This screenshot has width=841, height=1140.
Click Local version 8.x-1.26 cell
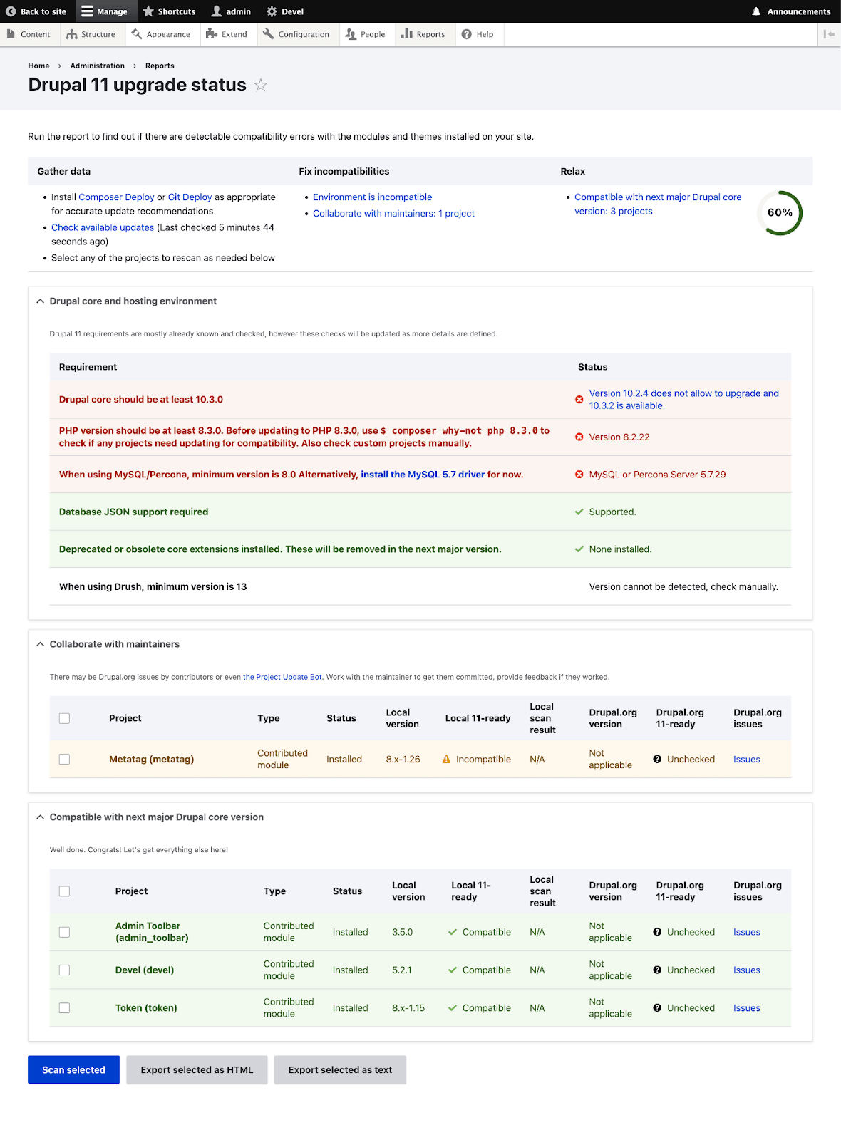[x=403, y=760]
